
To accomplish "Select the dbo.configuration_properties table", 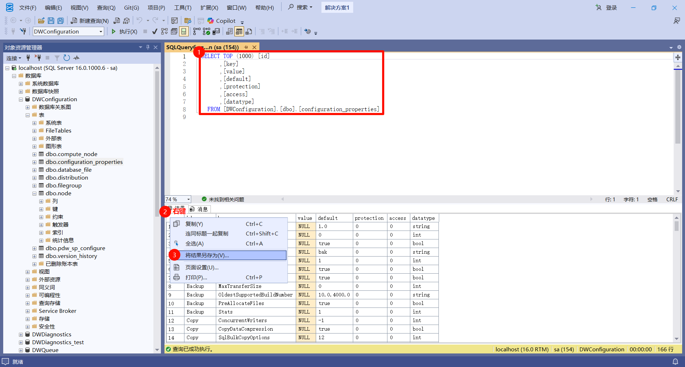I will (84, 162).
